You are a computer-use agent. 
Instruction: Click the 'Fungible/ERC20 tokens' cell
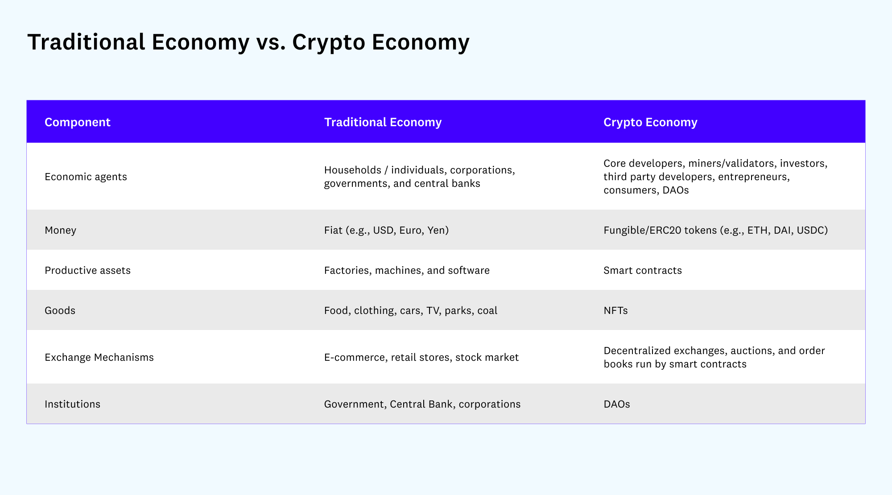(x=715, y=230)
